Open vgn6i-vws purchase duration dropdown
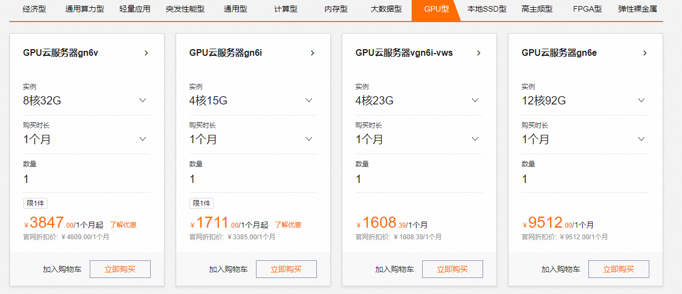Image resolution: width=682 pixels, height=294 pixels. (x=419, y=139)
